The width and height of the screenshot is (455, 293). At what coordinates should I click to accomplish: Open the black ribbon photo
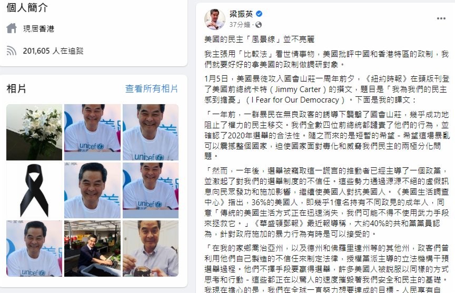pyautogui.click(x=34, y=190)
